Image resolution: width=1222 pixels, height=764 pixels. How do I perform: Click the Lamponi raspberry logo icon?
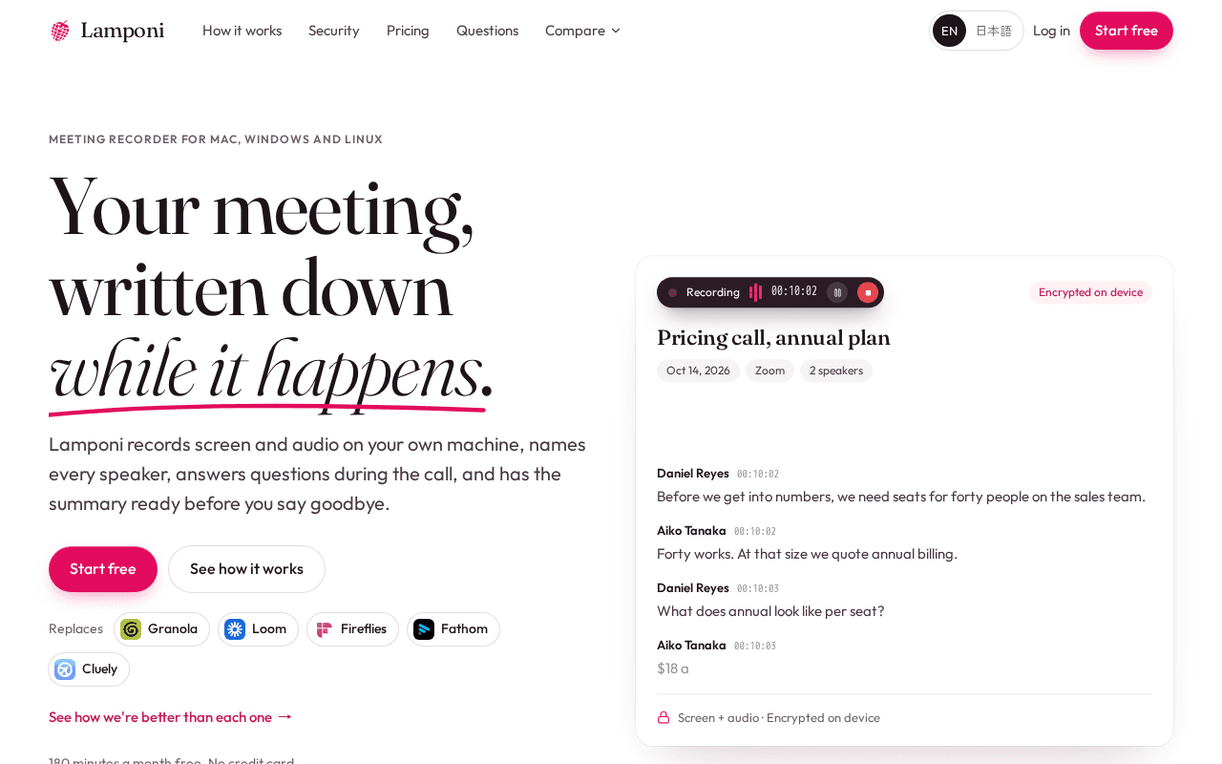60,31
